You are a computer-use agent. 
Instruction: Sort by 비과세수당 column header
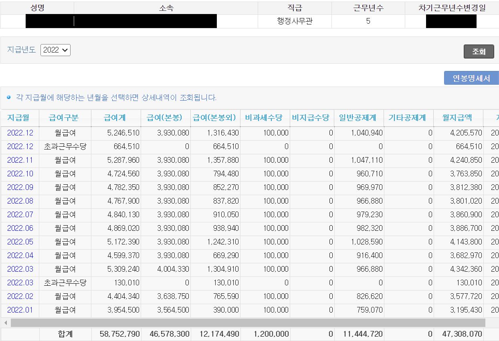[264, 118]
